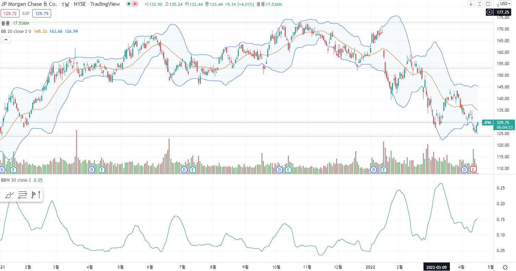Click the 2022 year label on time axis

click(370, 267)
